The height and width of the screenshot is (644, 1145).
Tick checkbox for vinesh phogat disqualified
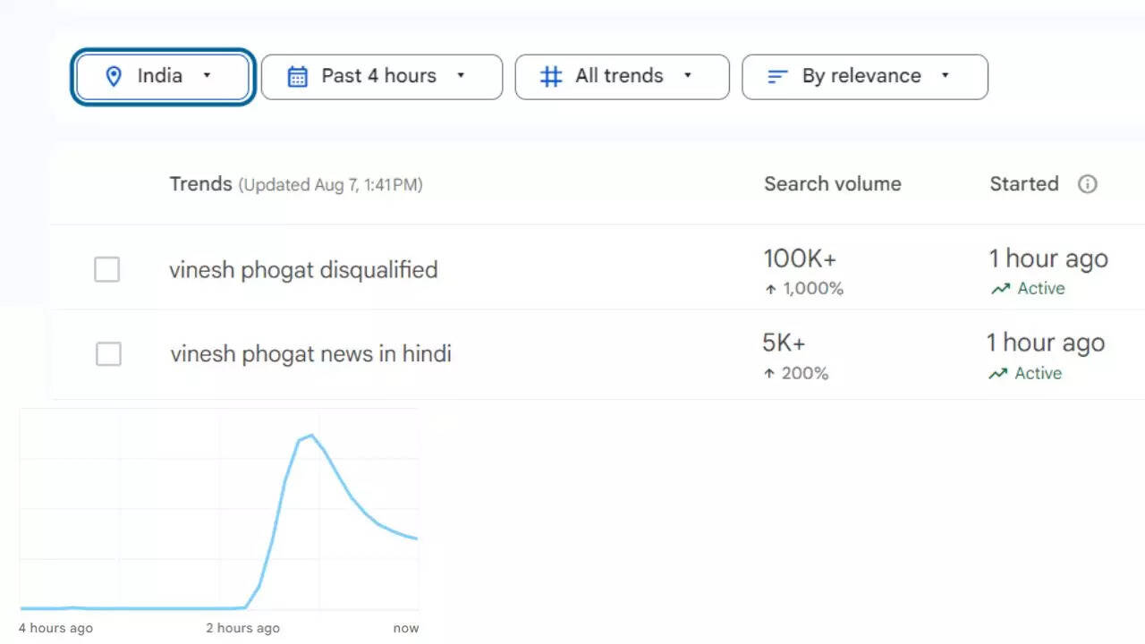tap(107, 269)
